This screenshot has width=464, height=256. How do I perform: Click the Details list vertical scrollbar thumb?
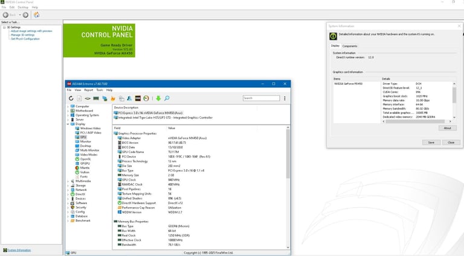[454, 95]
